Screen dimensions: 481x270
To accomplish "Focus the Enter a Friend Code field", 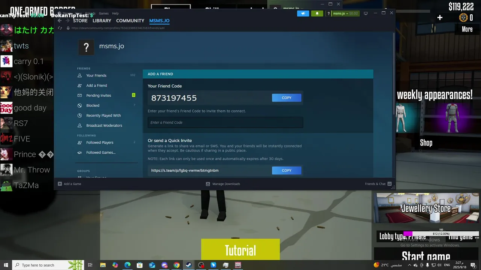I will click(225, 123).
